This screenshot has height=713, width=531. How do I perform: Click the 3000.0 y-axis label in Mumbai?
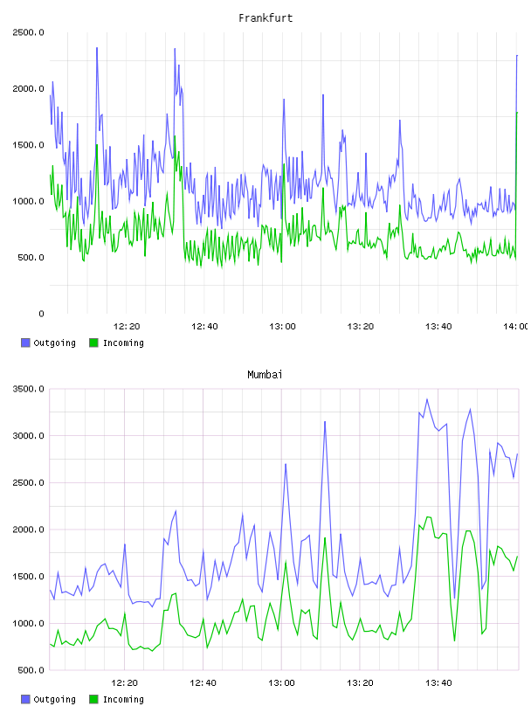[x=28, y=436]
